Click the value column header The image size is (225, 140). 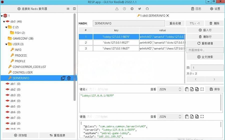162,30
